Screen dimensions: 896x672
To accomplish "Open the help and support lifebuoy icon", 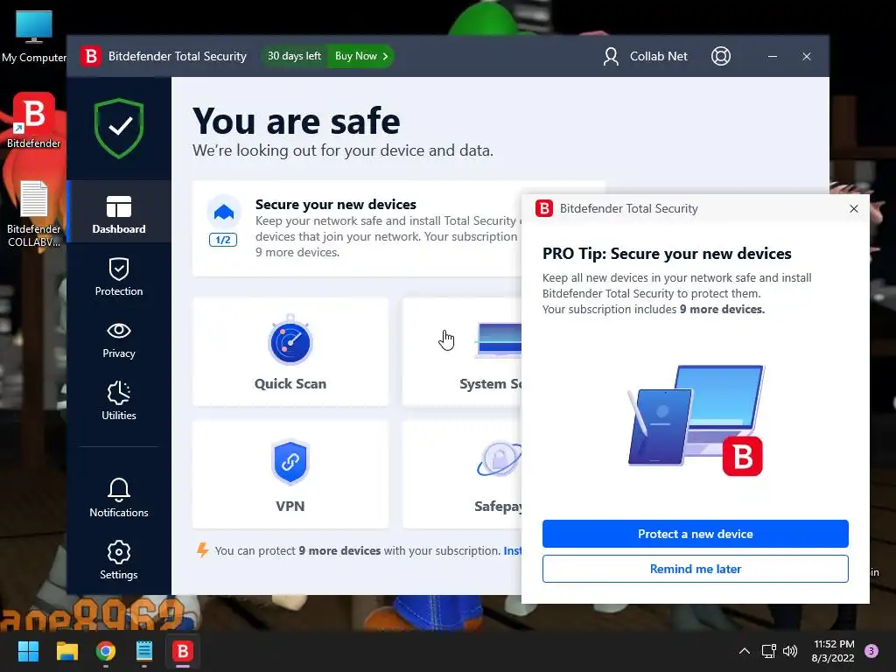I will tap(721, 56).
